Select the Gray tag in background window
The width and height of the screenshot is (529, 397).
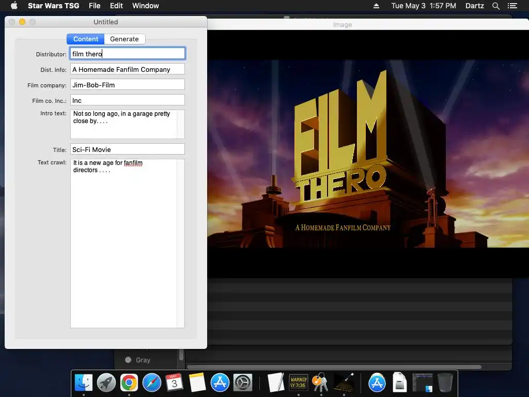click(x=137, y=360)
